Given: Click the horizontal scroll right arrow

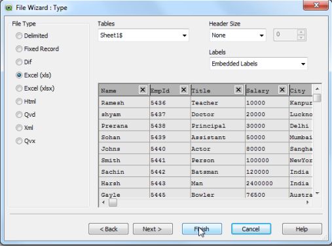Looking at the screenshot, I should pyautogui.click(x=307, y=202).
